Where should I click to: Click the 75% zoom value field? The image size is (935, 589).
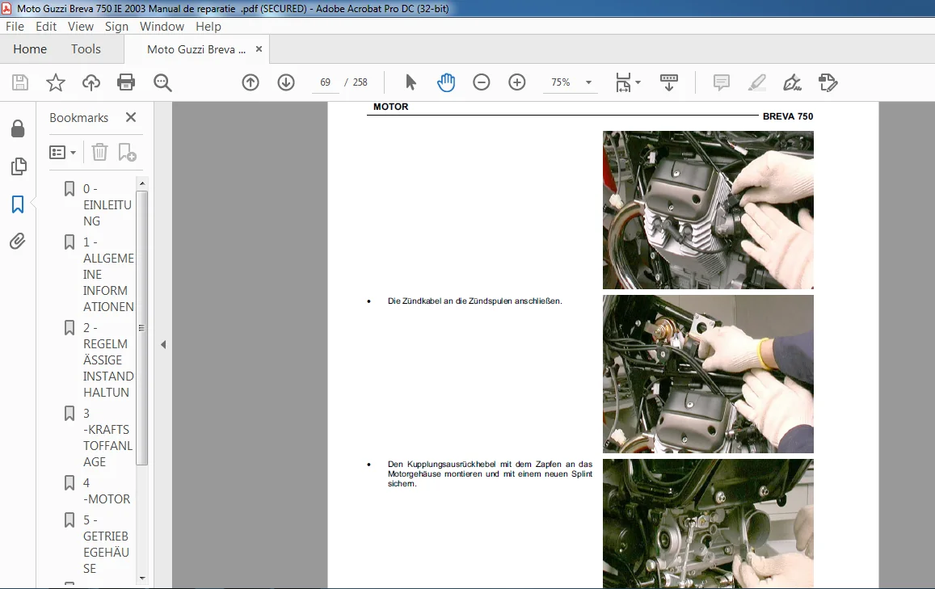tap(561, 82)
